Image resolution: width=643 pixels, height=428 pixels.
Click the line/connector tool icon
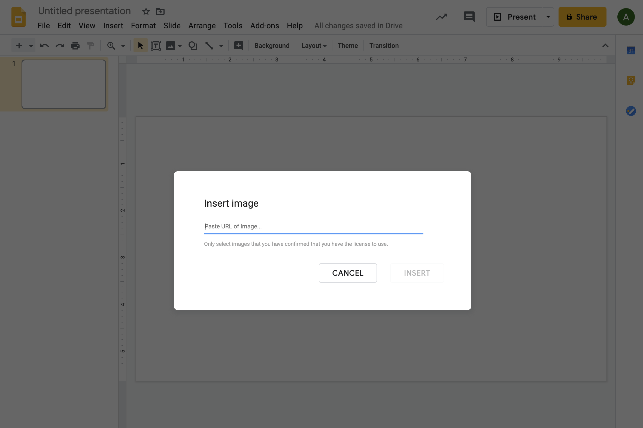pos(209,45)
